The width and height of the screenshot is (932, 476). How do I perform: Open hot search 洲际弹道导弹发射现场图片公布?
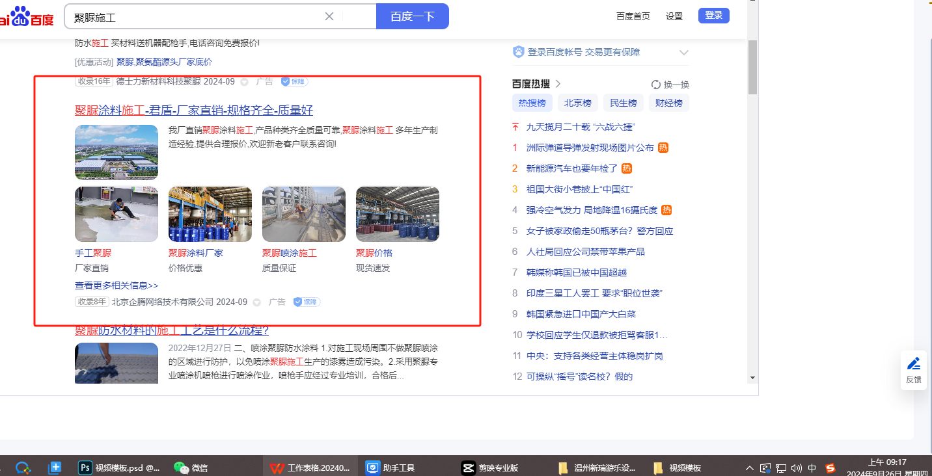[x=590, y=148]
